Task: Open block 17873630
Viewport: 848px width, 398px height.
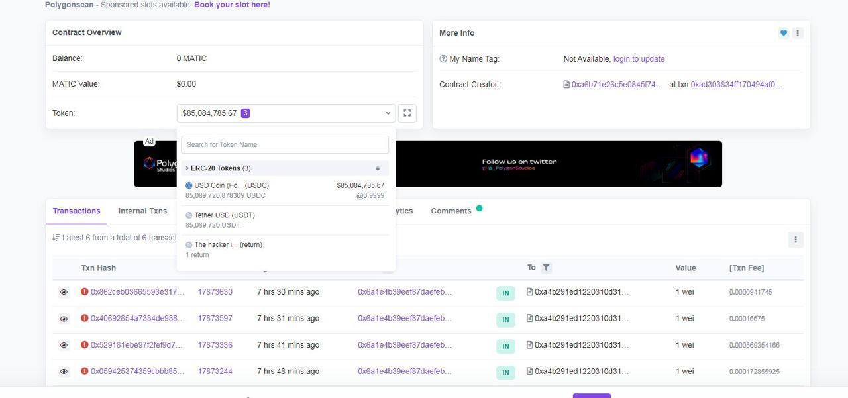Action: click(x=215, y=292)
